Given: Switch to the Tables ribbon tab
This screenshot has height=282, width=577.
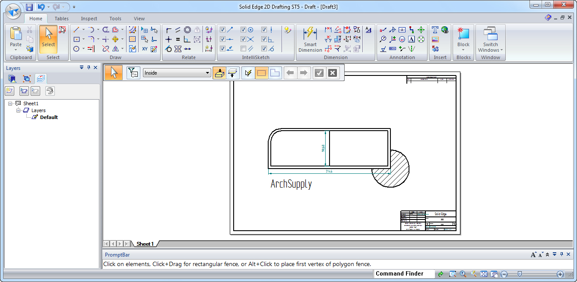Looking at the screenshot, I should point(62,19).
